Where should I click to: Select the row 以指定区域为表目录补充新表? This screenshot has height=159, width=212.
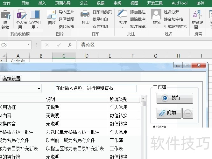click(x=70, y=149)
